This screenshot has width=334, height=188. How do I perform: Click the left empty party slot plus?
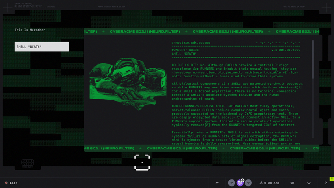point(232,182)
